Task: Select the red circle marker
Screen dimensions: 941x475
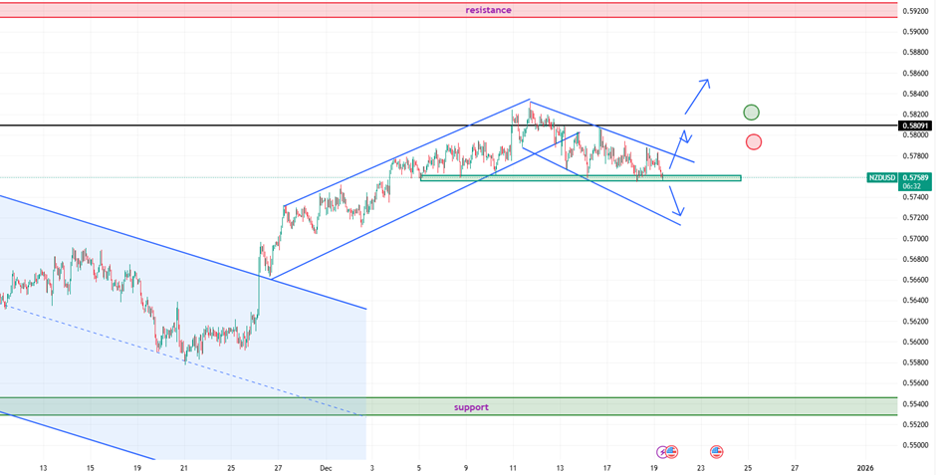Action: click(x=754, y=141)
